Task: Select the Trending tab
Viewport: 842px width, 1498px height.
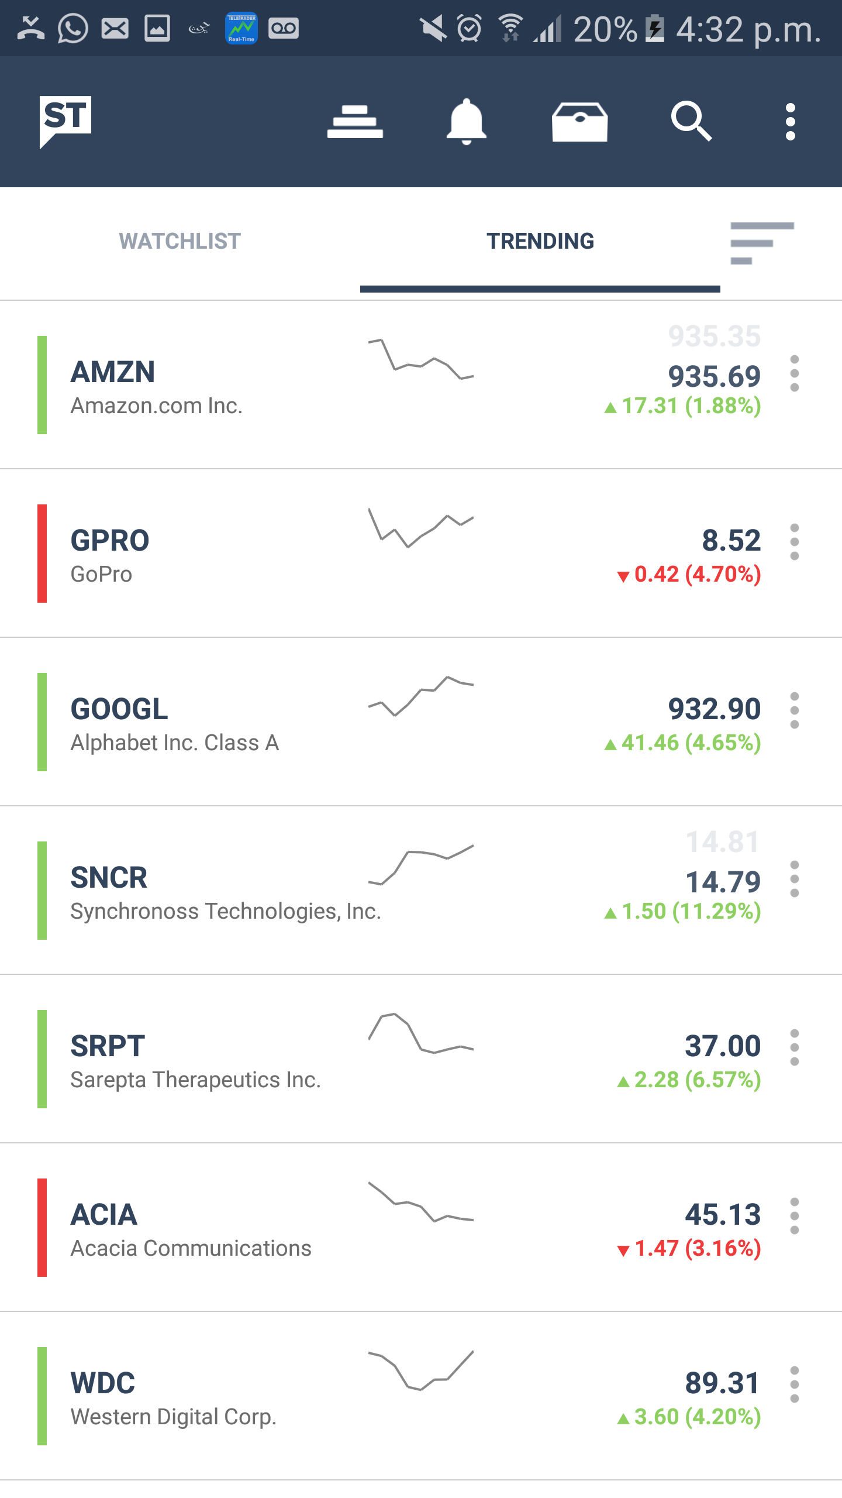Action: click(540, 241)
